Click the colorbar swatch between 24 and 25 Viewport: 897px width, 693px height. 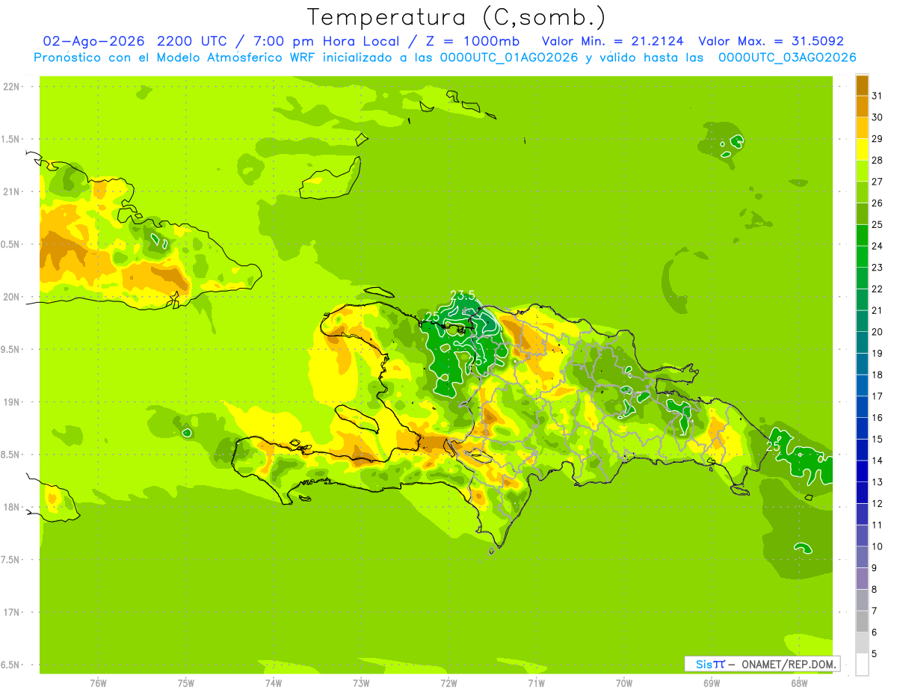(x=862, y=235)
